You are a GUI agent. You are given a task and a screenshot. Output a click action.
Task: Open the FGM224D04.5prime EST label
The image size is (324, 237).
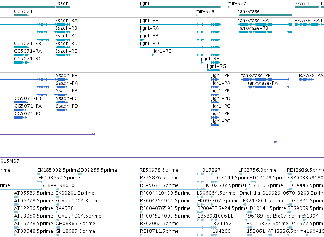(78, 216)
